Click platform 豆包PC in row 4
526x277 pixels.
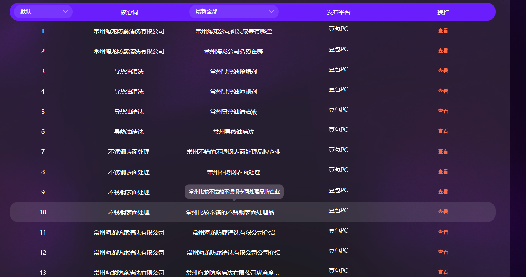click(338, 89)
